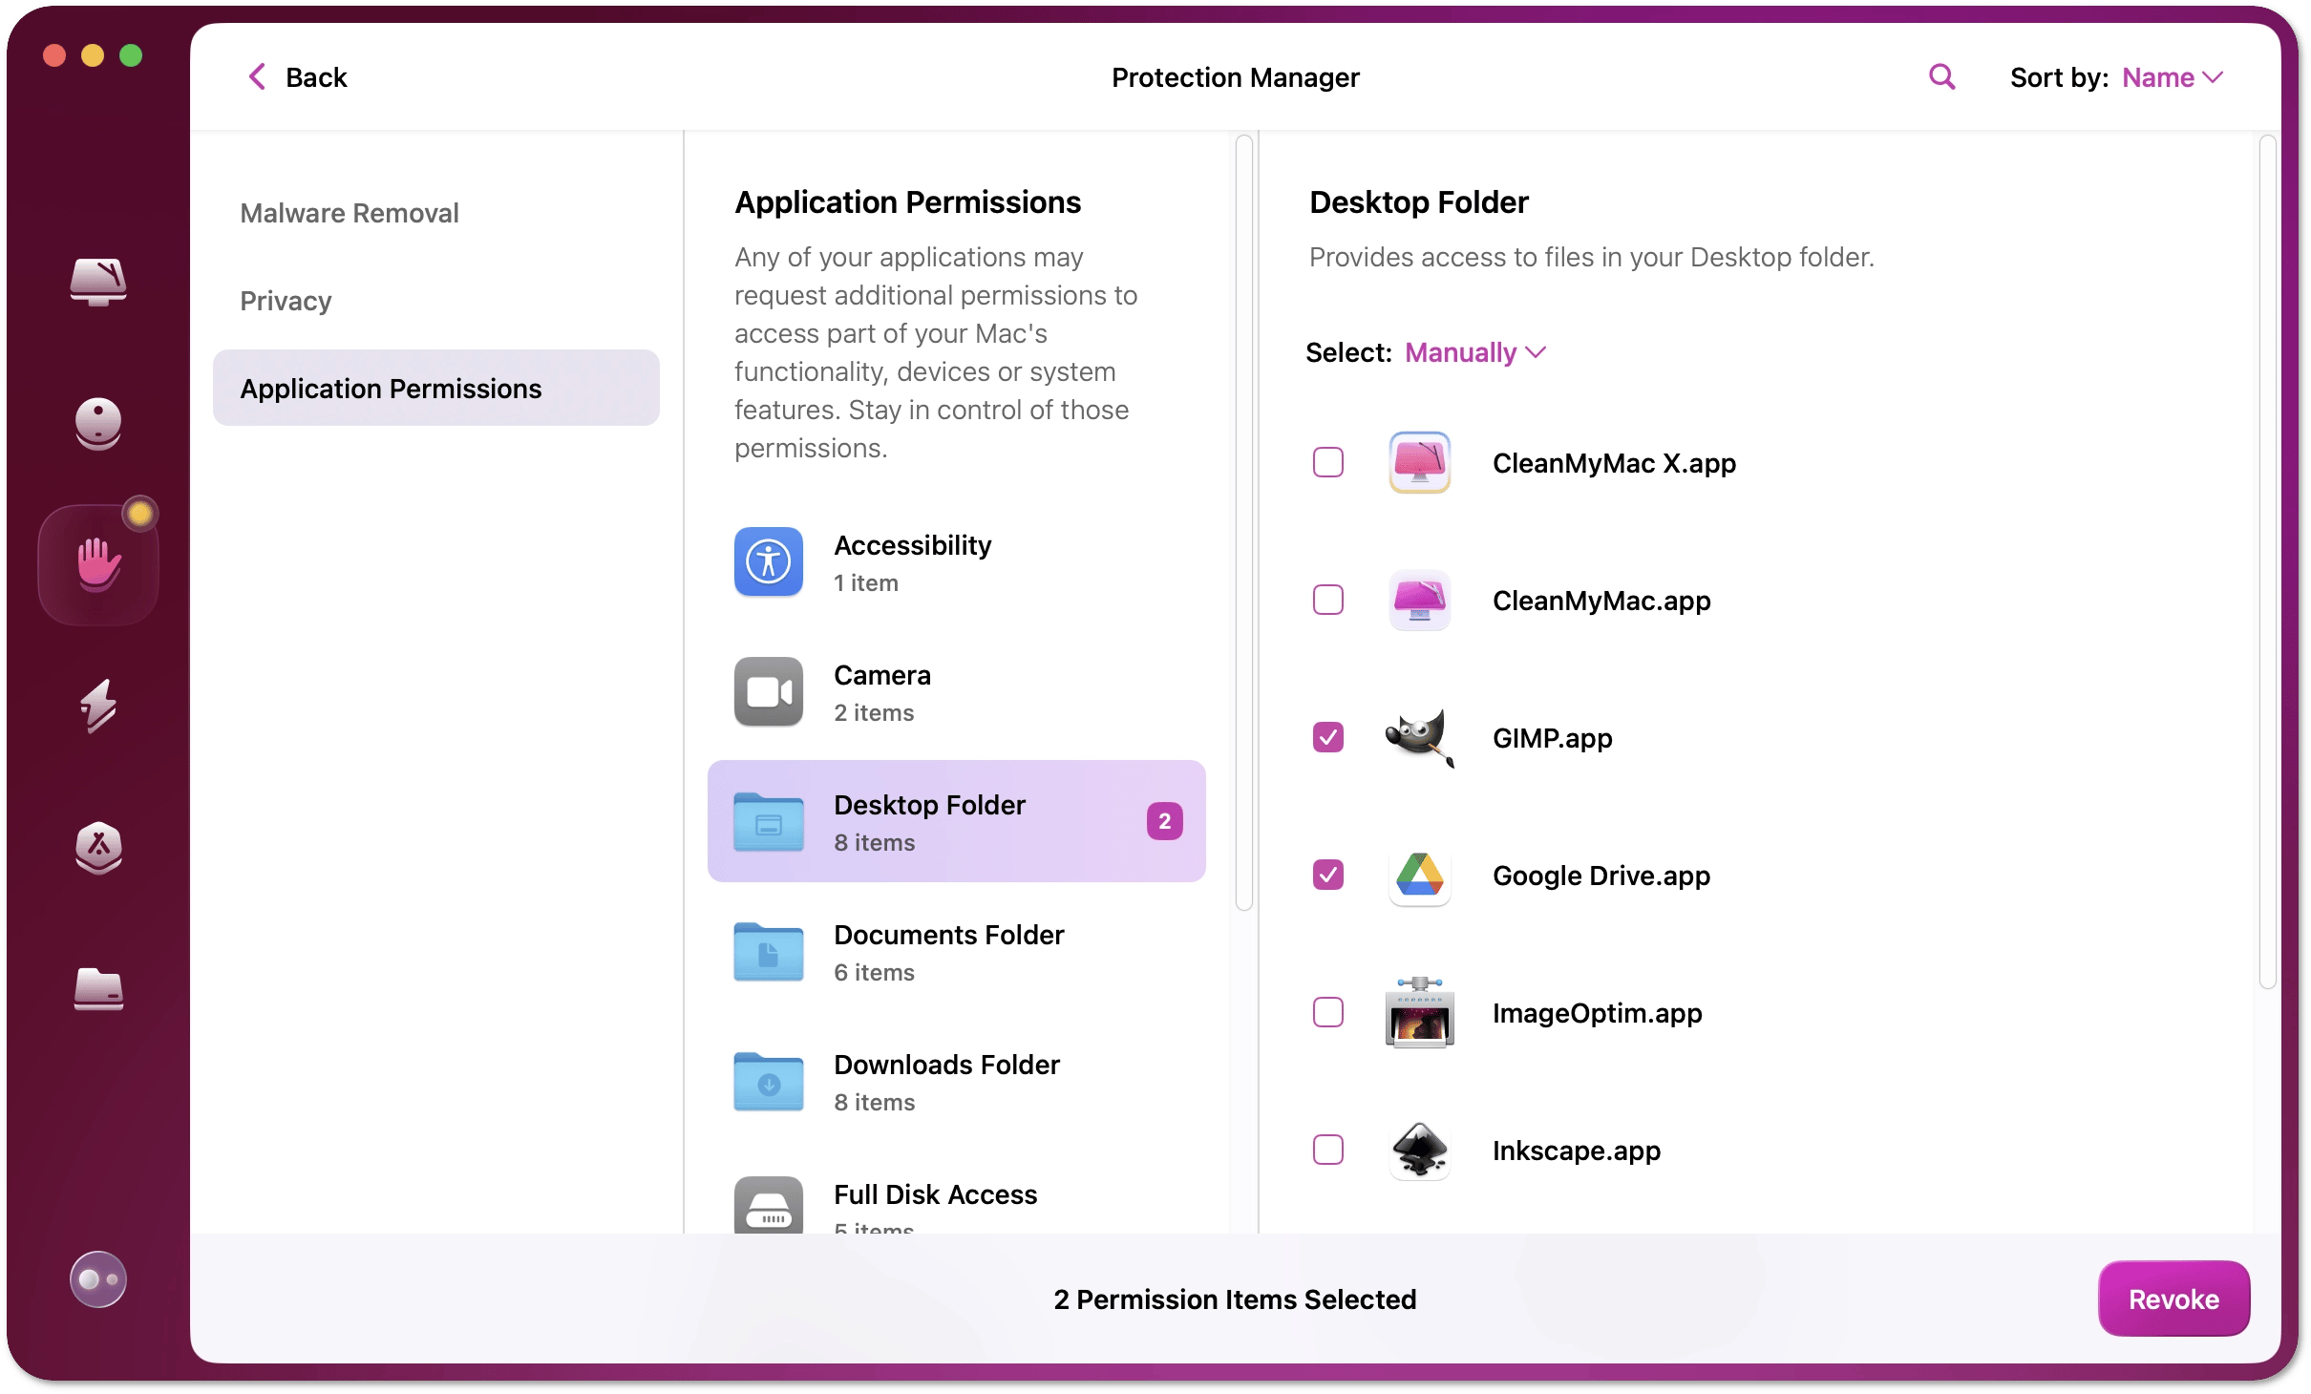The height and width of the screenshot is (1394, 2311).
Task: Click the Documents Folder icon
Action: pyautogui.click(x=769, y=952)
